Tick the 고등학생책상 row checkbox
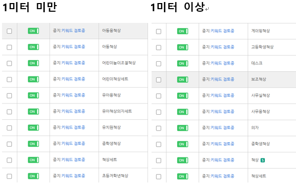The image size is (296, 184). (159, 47)
